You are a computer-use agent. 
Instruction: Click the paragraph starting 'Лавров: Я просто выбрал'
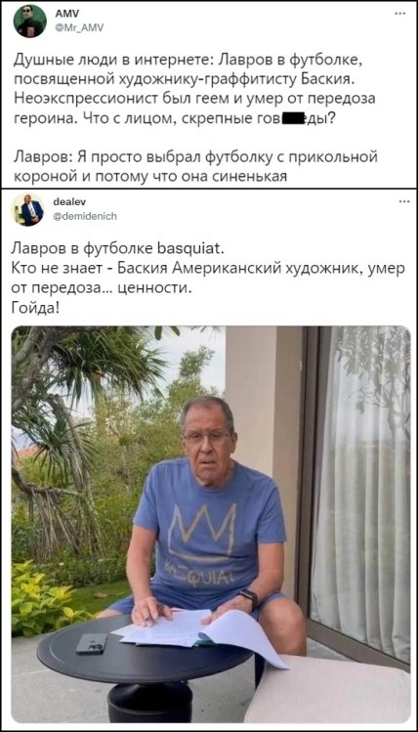tap(195, 167)
